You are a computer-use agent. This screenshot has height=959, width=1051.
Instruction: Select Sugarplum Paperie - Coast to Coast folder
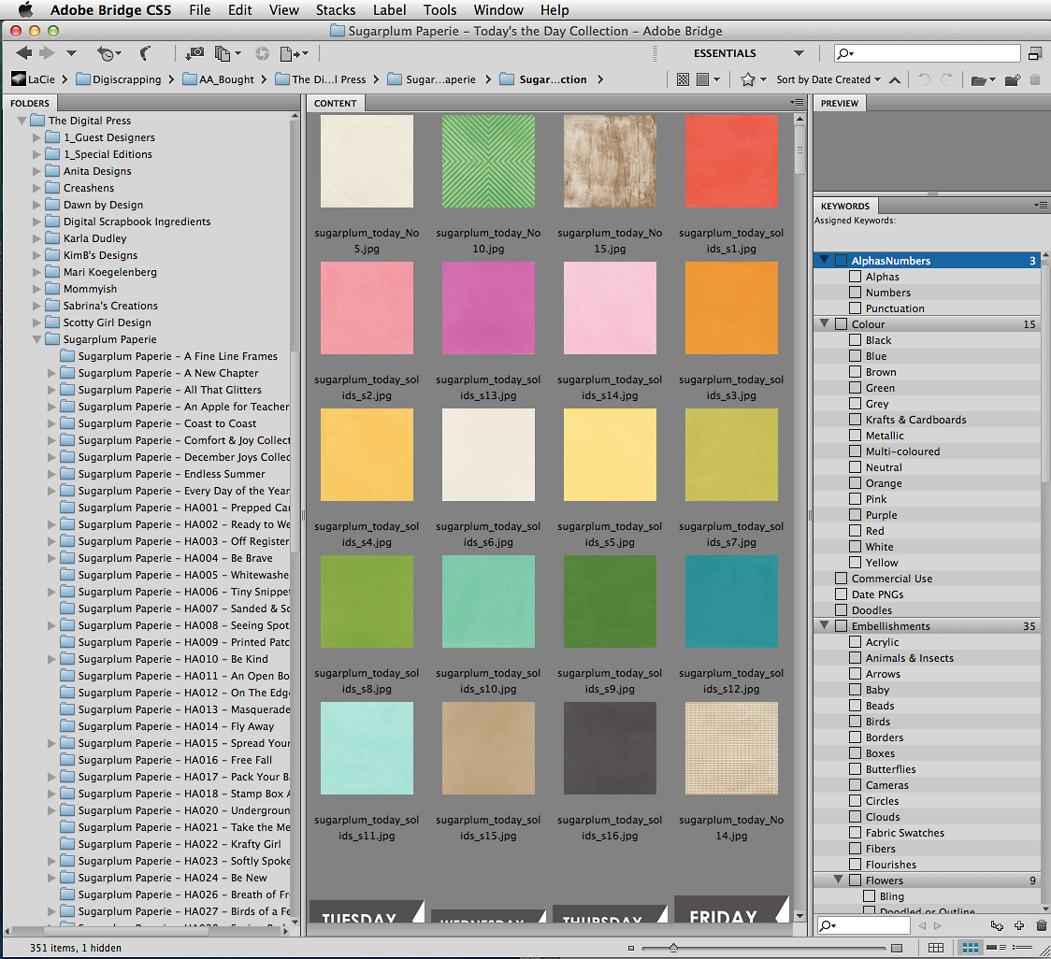tap(166, 423)
